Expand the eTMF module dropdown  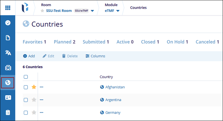point(118,11)
